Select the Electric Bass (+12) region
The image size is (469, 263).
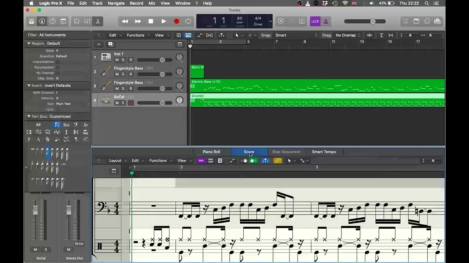[x=317, y=86]
